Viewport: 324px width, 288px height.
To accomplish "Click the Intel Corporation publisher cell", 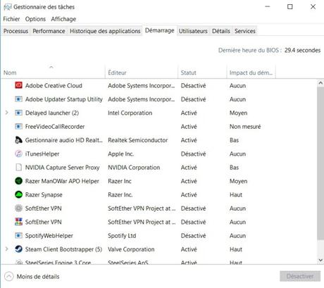I will (130, 113).
